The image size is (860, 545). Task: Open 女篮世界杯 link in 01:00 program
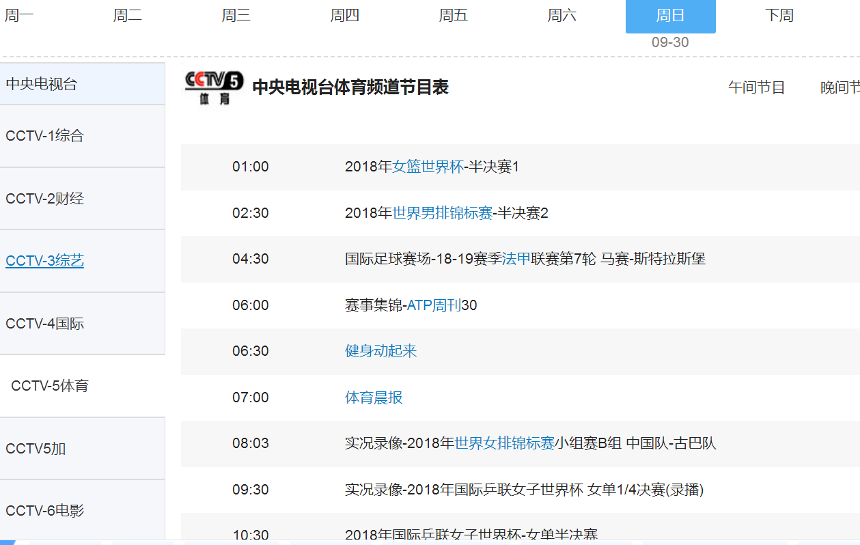pyautogui.click(x=428, y=167)
